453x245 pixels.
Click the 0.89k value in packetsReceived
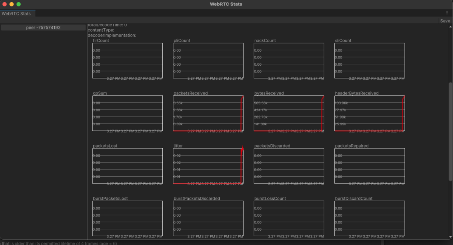click(178, 124)
